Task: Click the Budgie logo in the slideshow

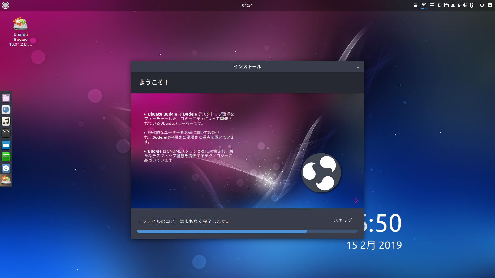Action: coord(321,173)
